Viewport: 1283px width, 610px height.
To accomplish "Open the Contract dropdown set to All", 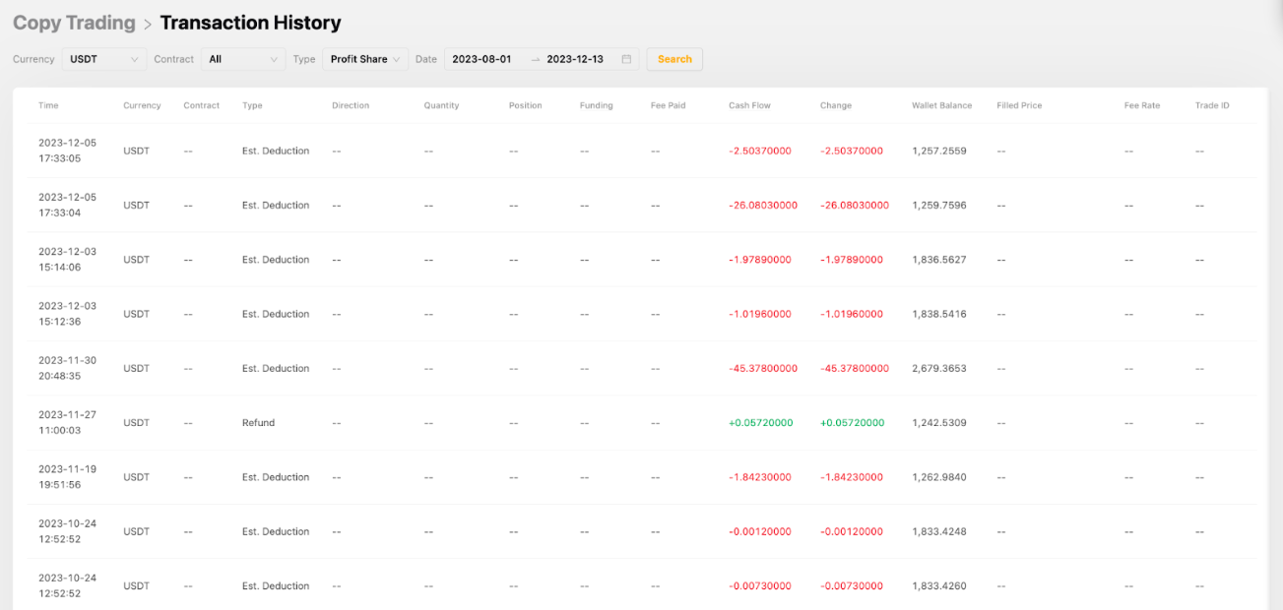I will (243, 59).
